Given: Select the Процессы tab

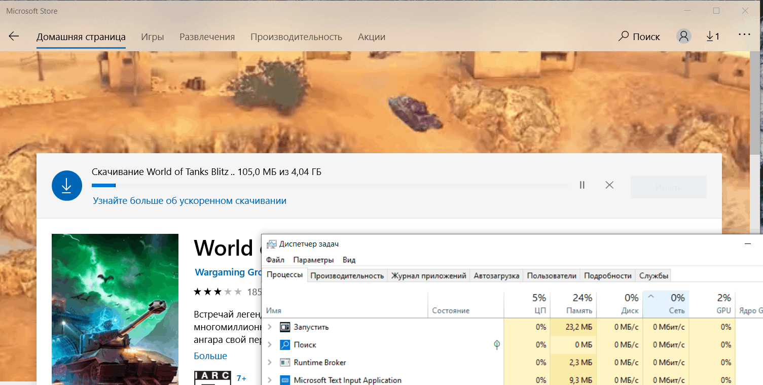Looking at the screenshot, I should tap(285, 275).
